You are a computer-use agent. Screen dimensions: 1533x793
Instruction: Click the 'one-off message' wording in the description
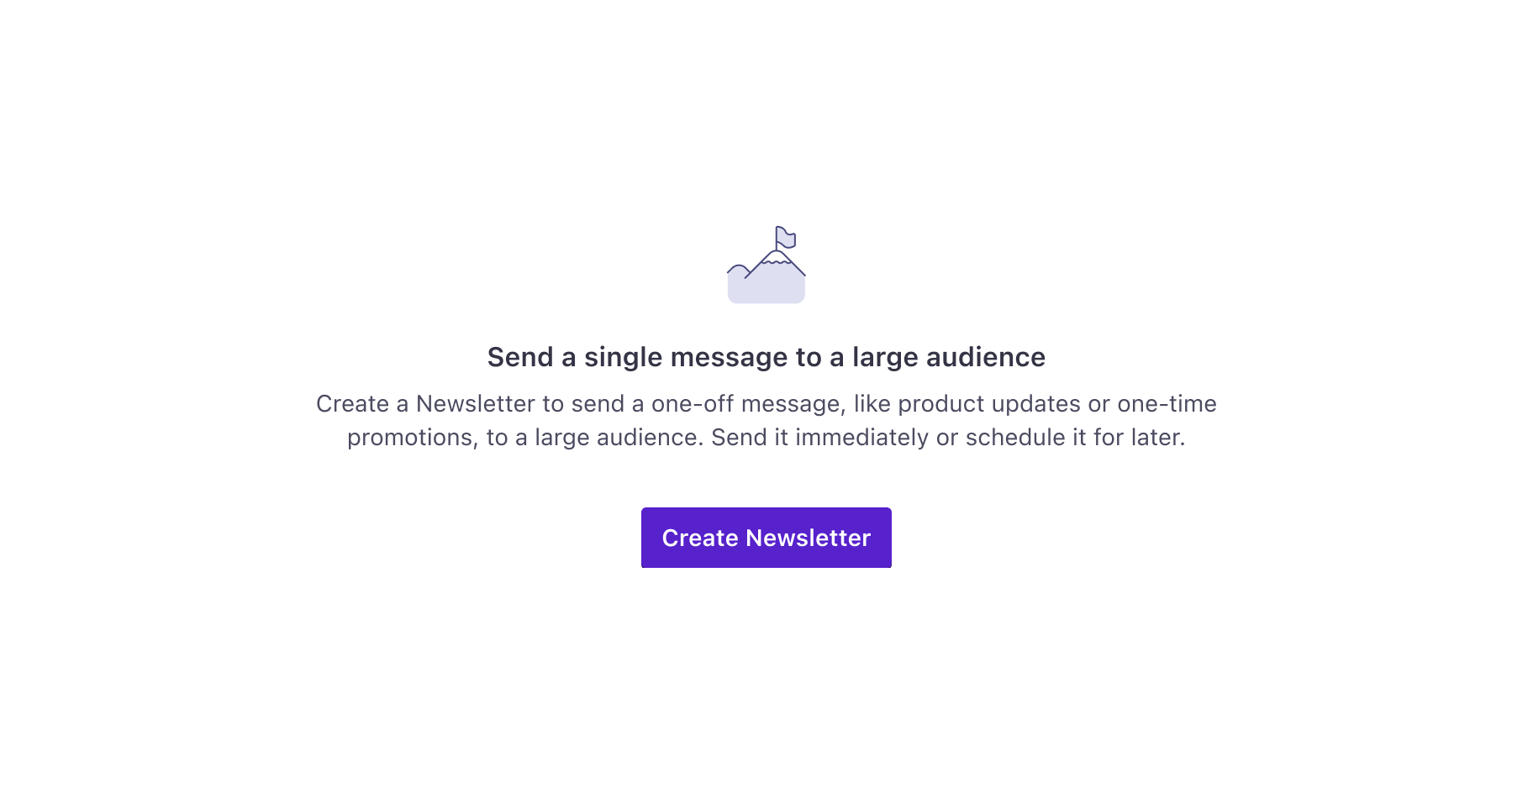click(x=747, y=404)
